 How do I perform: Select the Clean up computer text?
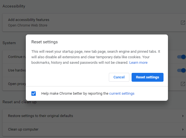pyautogui.click(x=23, y=129)
